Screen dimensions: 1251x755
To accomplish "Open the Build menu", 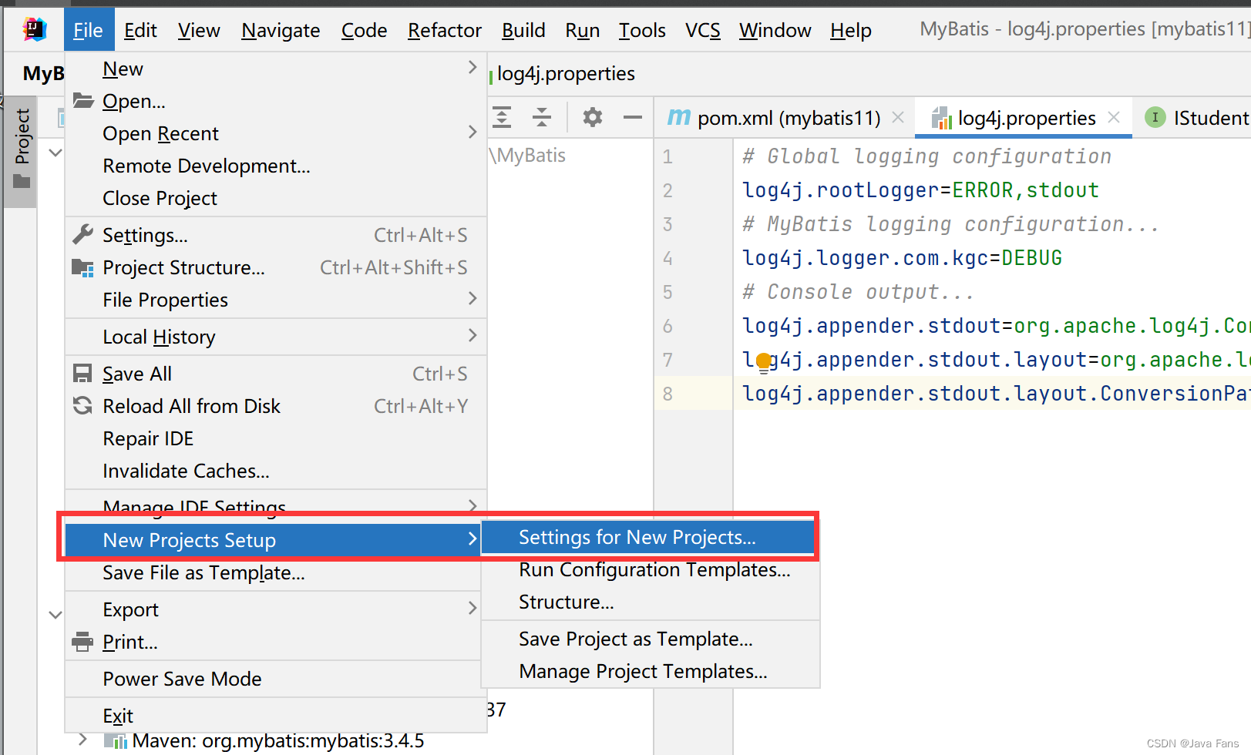I will 523,30.
